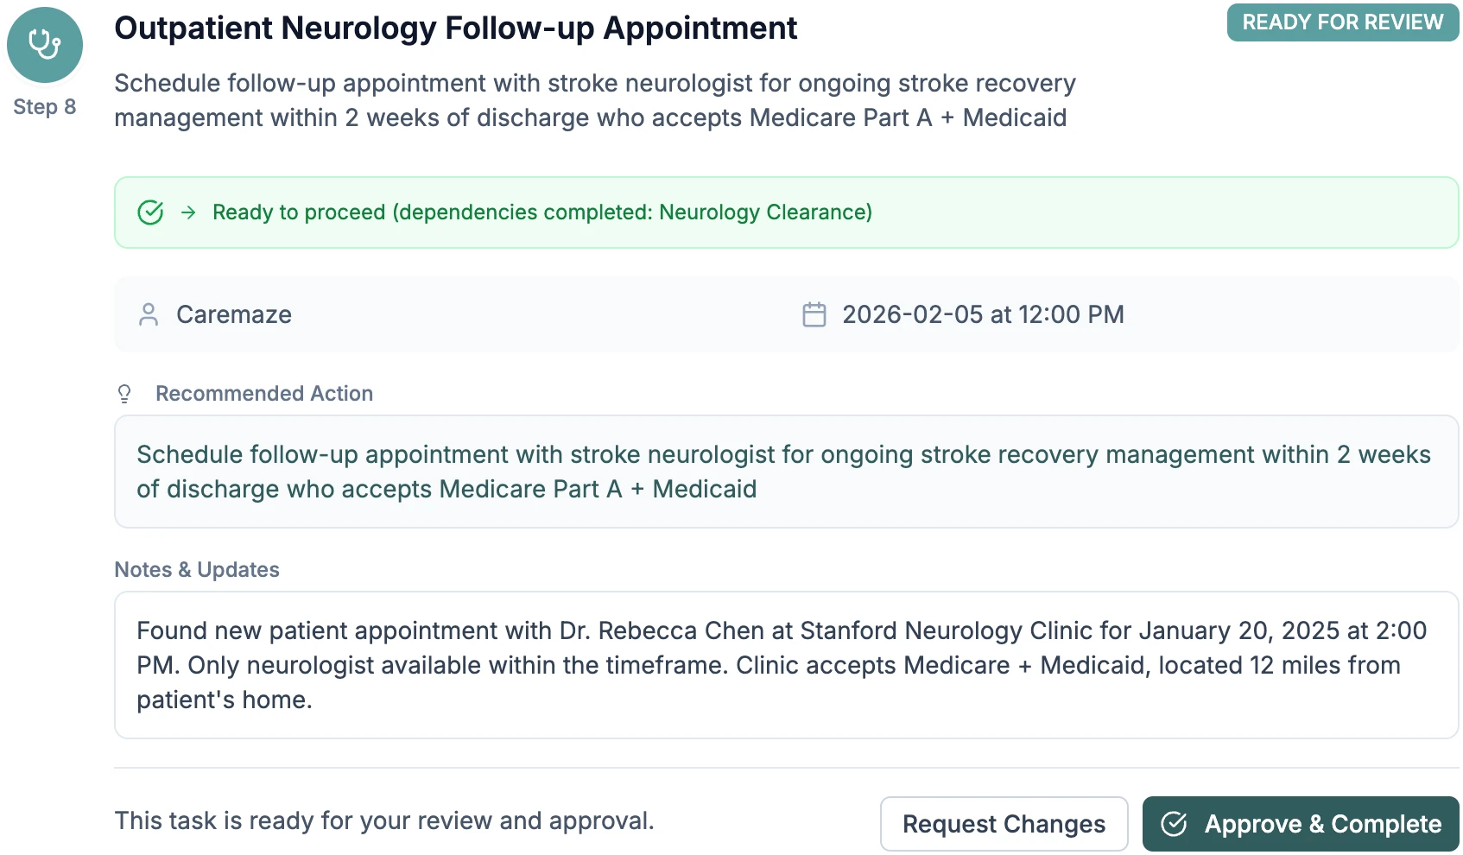Open the calendar icon near the date
The image size is (1463, 855).
(813, 314)
